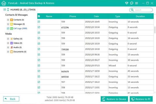This screenshot has height=104, width=156.
Task: Open the feedback chat bubble icon
Action: (x=132, y=3)
